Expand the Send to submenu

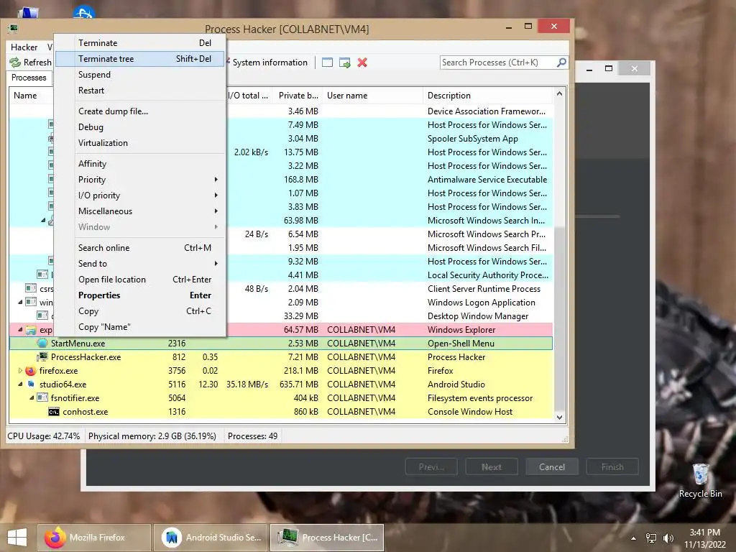(x=140, y=264)
